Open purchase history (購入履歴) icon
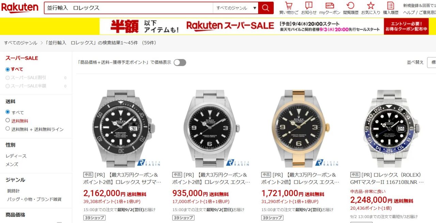This screenshot has height=223, width=436. click(391, 8)
